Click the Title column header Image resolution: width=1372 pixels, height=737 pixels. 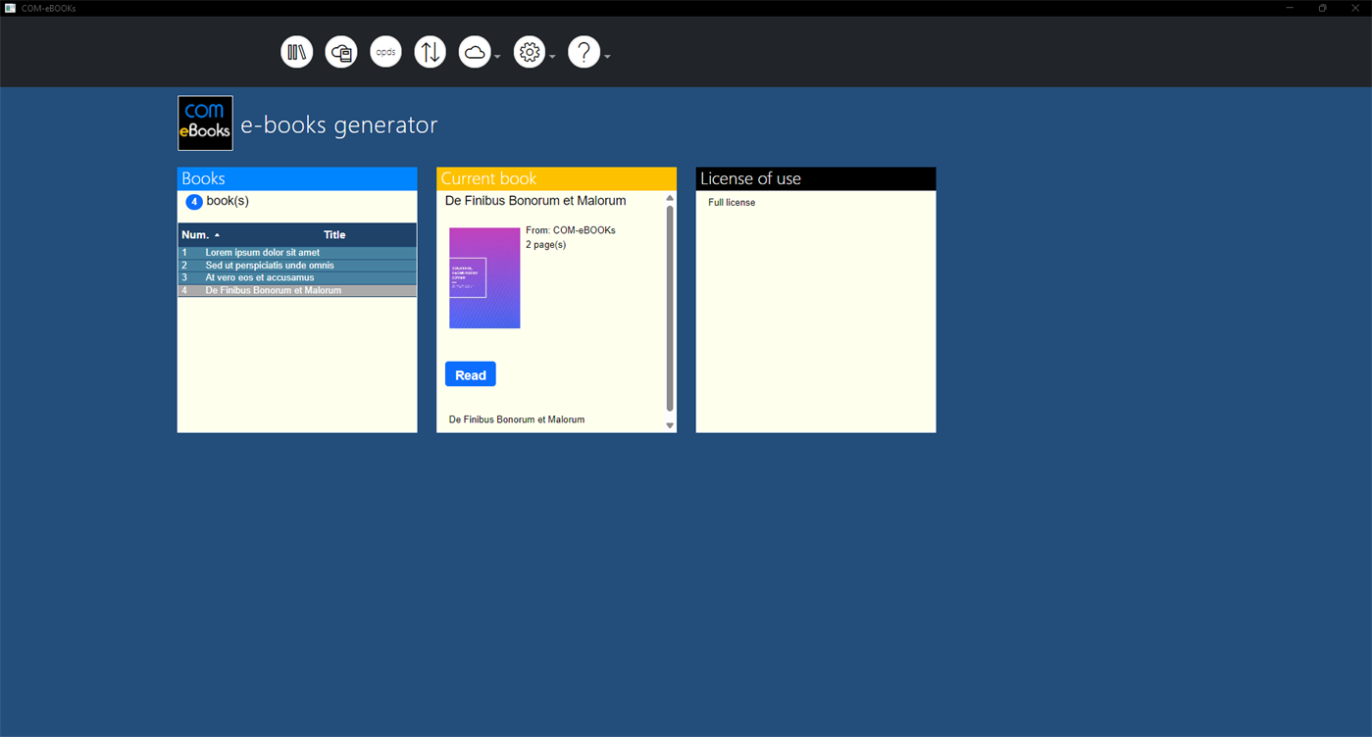(334, 234)
